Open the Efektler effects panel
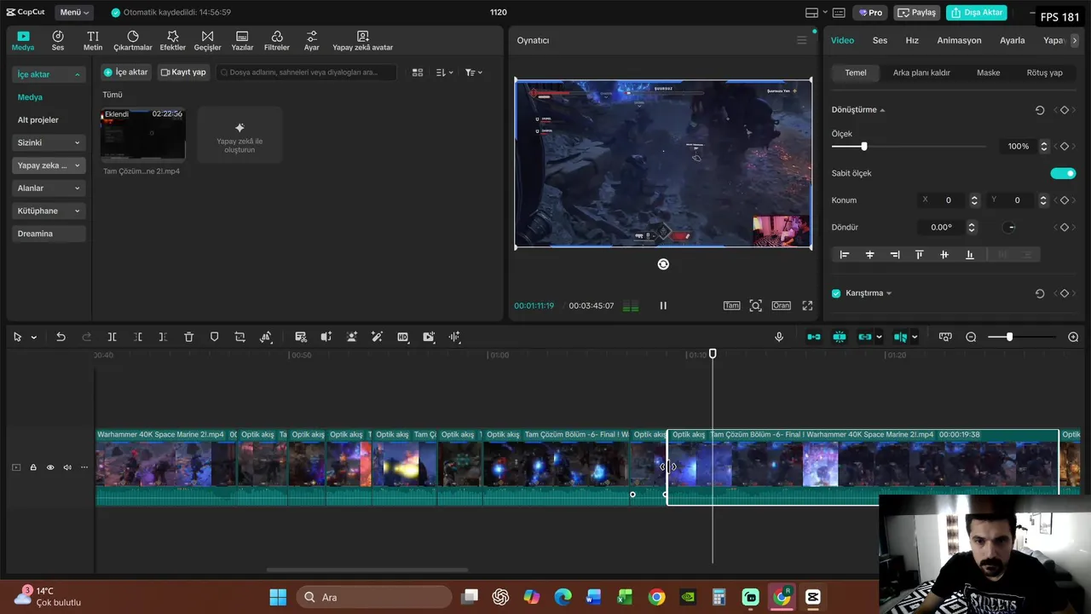This screenshot has height=614, width=1091. click(172, 40)
